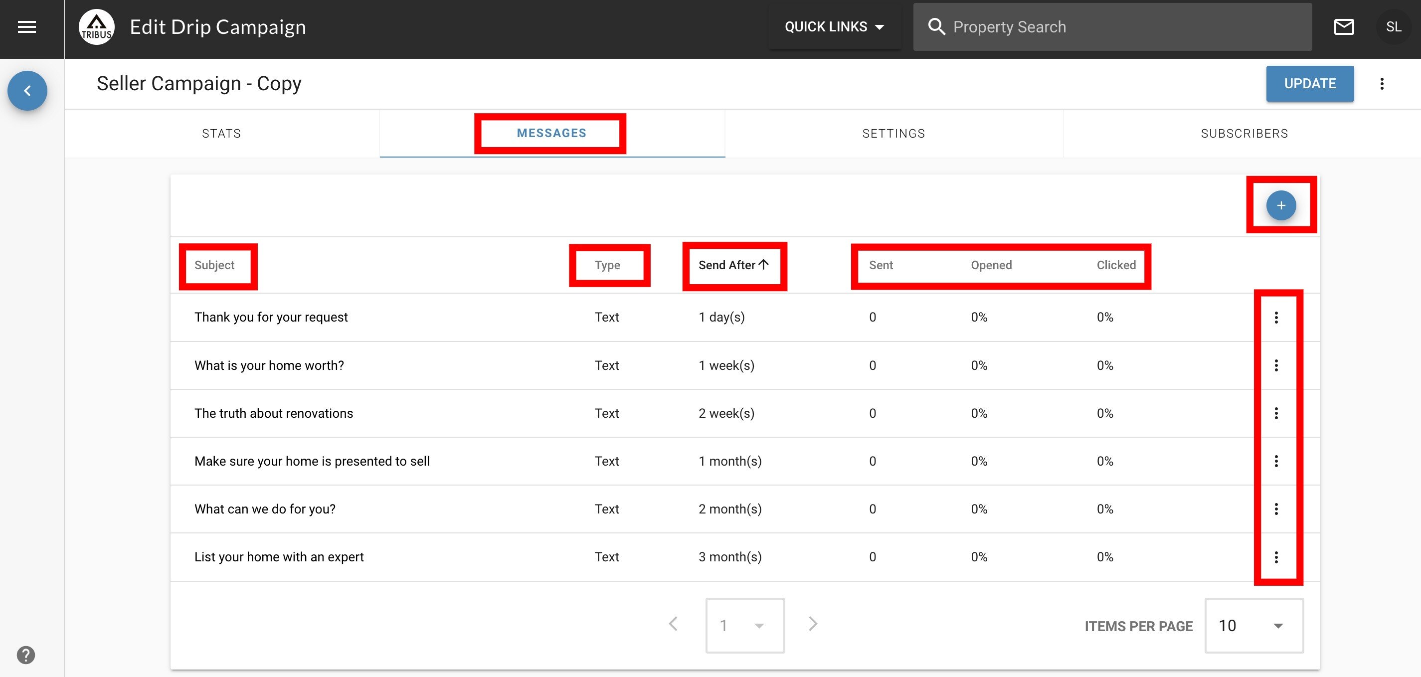Click the '1 day(s)' send after value
Screen dimensions: 1421x677
721,317
